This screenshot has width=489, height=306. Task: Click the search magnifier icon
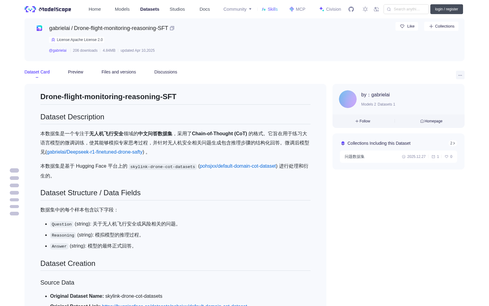(x=389, y=9)
